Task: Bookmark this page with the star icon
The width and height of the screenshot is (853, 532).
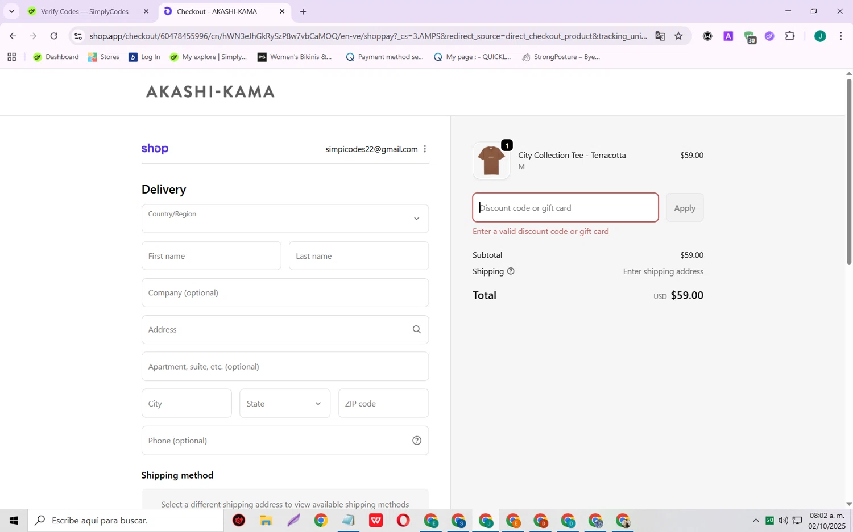Action: [x=678, y=36]
